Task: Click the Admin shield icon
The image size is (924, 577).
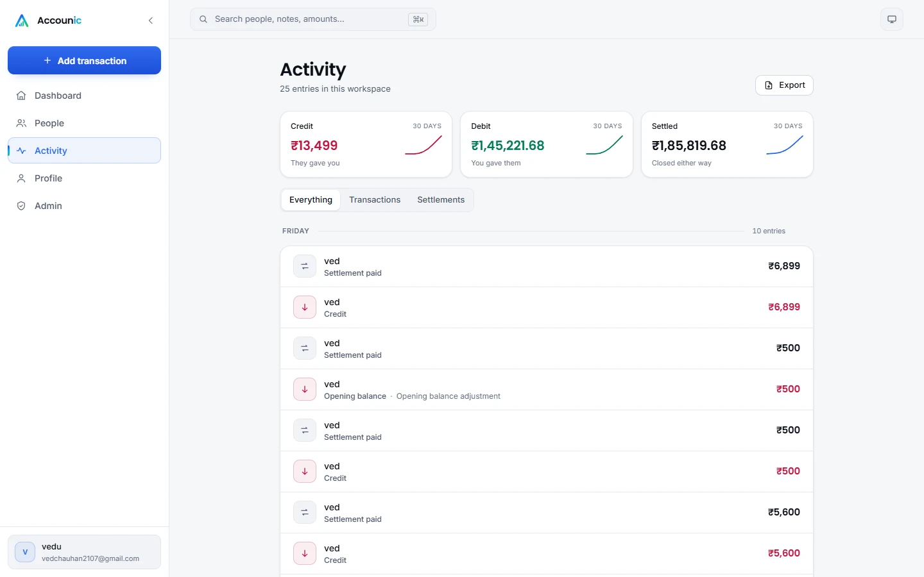Action: [21, 206]
